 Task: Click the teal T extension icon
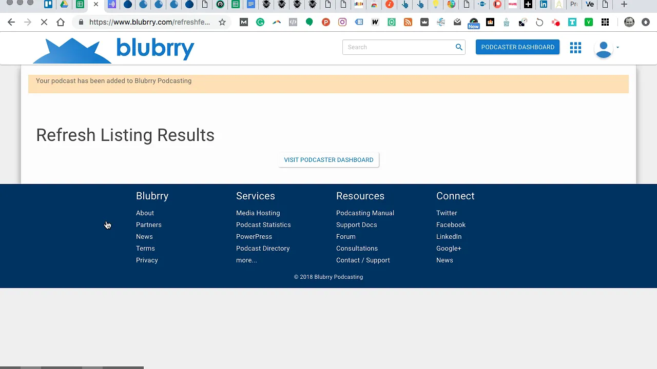(x=572, y=22)
